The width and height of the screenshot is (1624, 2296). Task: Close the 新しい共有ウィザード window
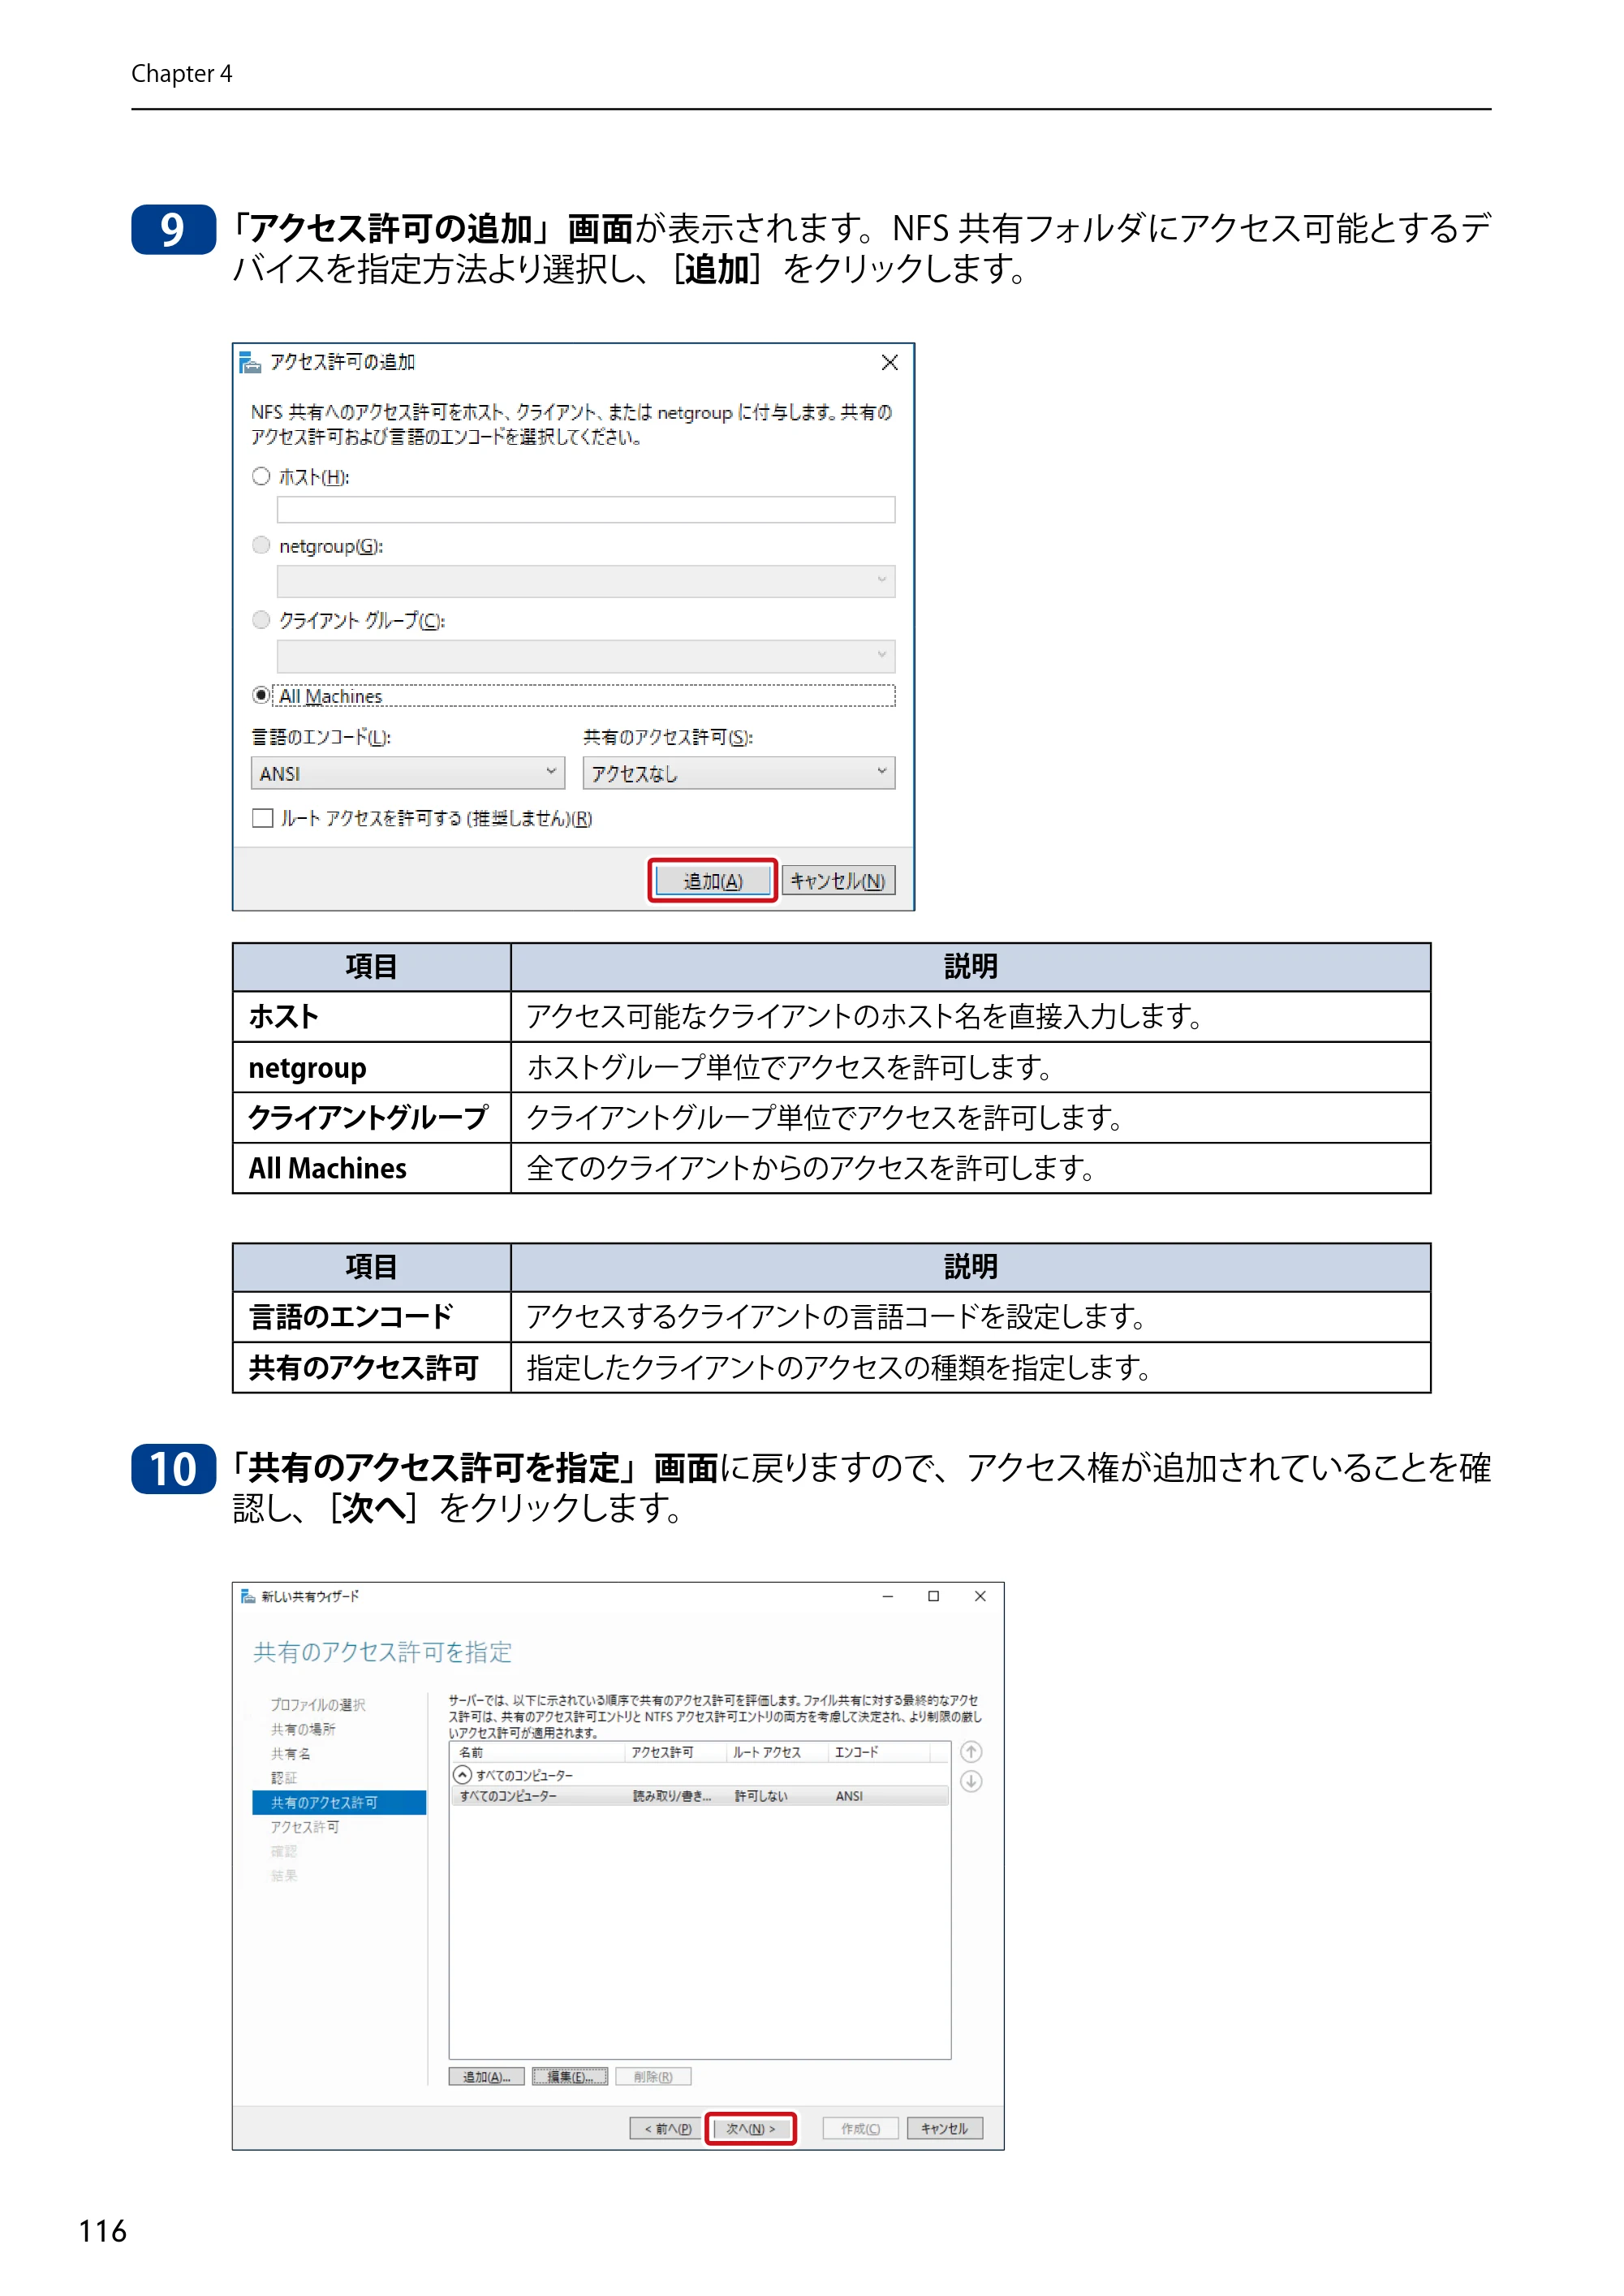(x=980, y=1596)
